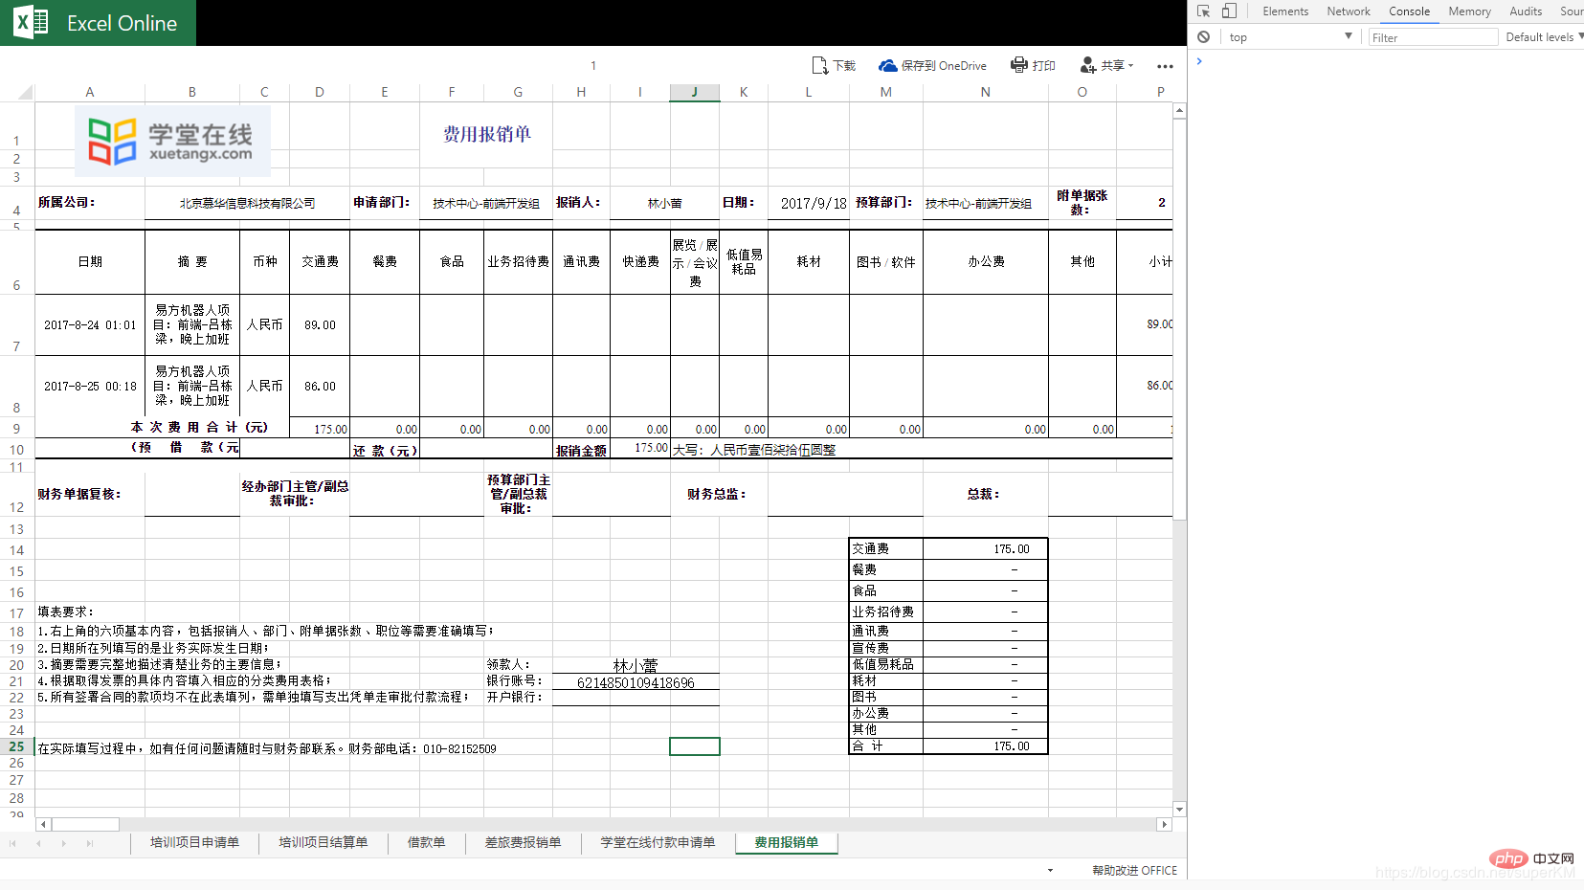
Task: Switch to DevTools Elements tab
Action: click(1285, 11)
